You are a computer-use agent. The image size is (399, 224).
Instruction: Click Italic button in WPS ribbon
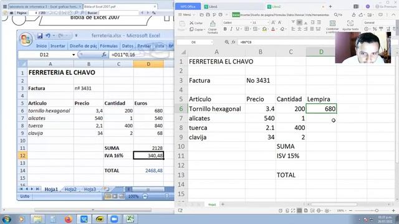click(231, 29)
